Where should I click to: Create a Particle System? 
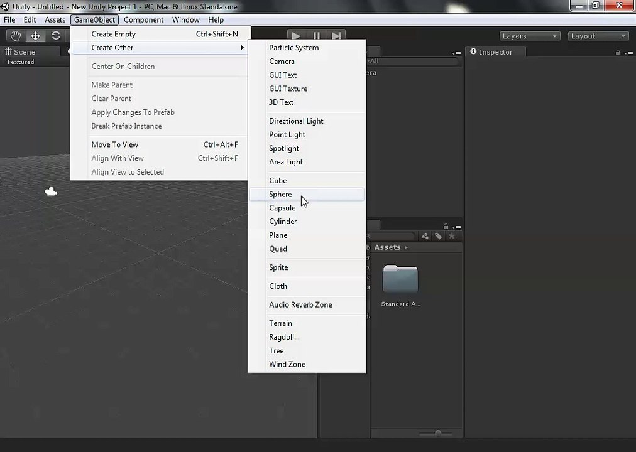[x=307, y=48]
